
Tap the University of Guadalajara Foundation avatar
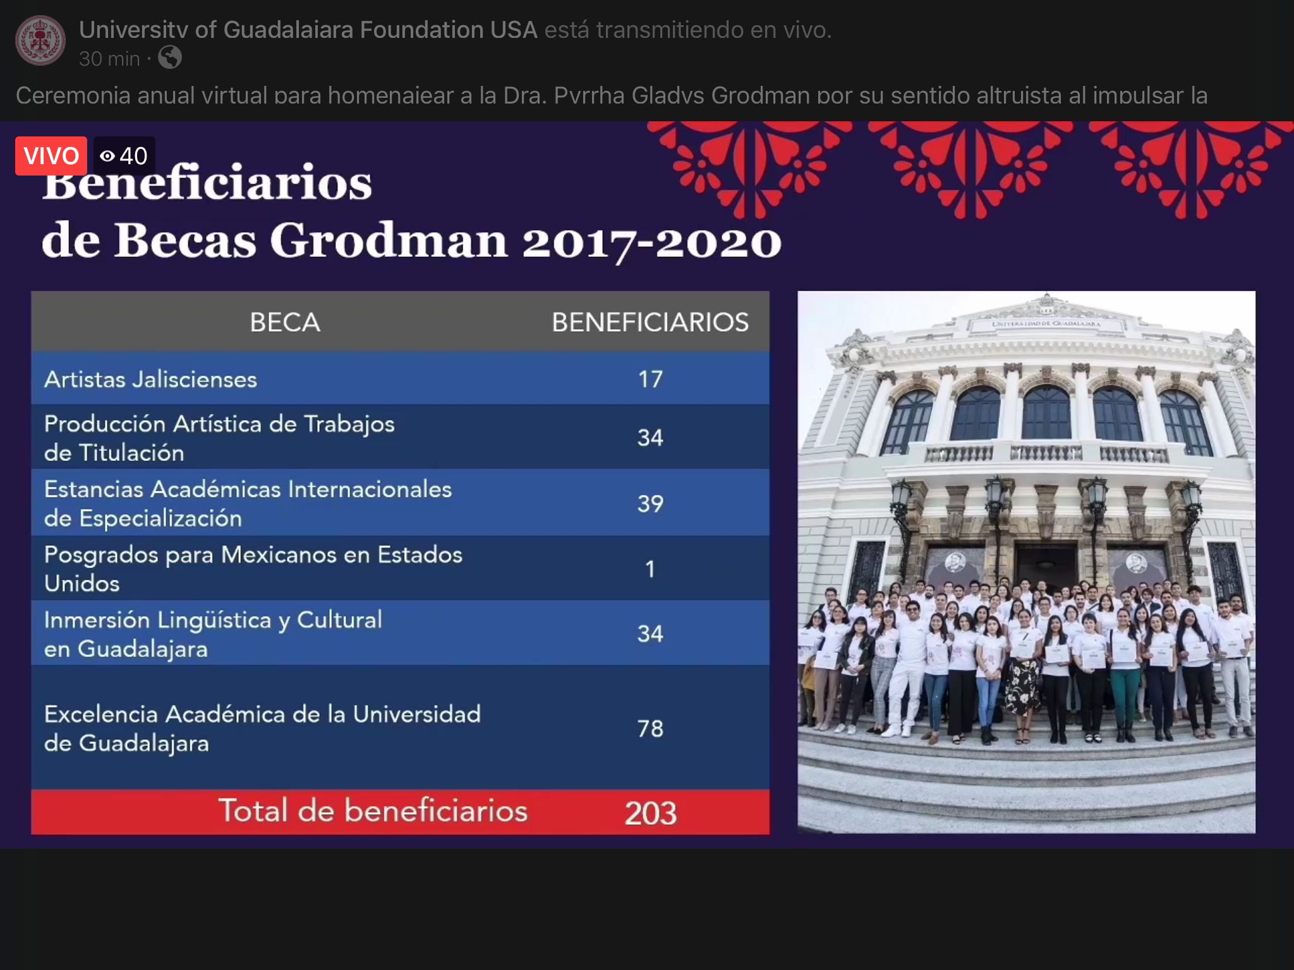(x=40, y=41)
